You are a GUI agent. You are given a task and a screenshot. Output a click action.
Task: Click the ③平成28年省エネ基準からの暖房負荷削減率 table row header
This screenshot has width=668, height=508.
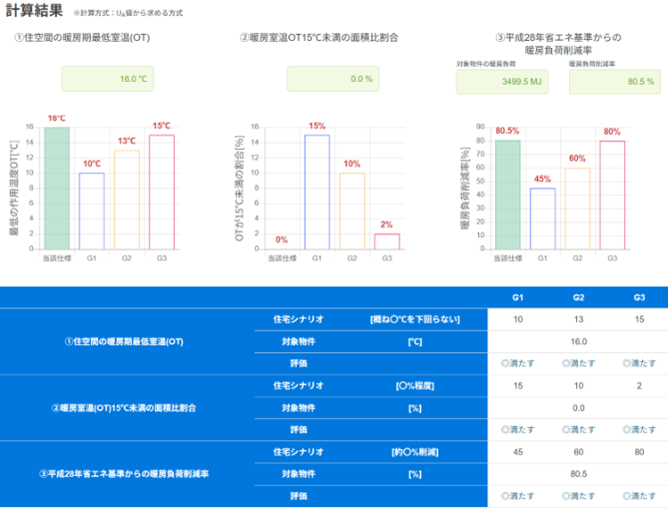pyautogui.click(x=123, y=473)
